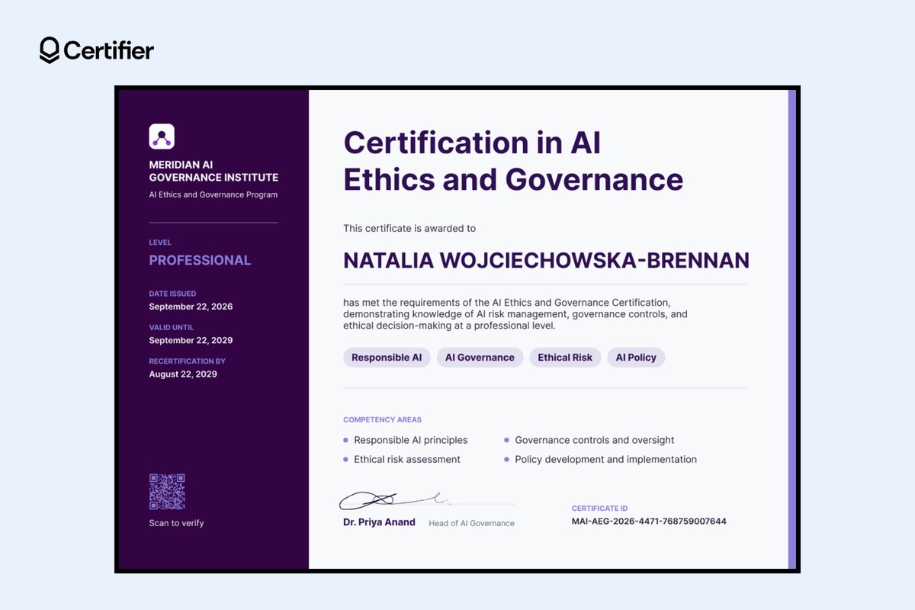This screenshot has height=610, width=915.
Task: Click the Meridian AI institute logo icon
Action: coord(162,136)
